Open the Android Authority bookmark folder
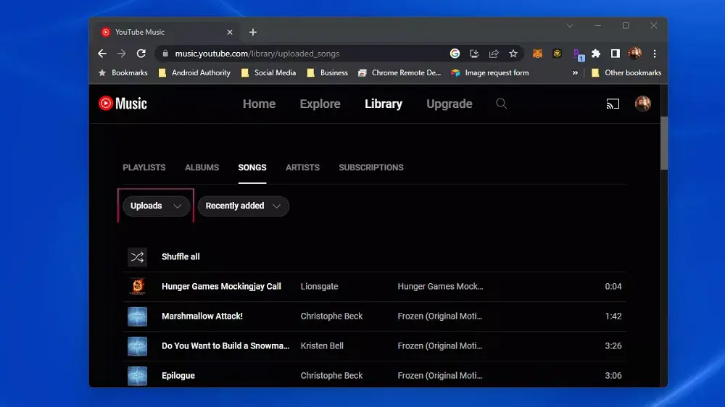The height and width of the screenshot is (407, 725). pyautogui.click(x=194, y=73)
